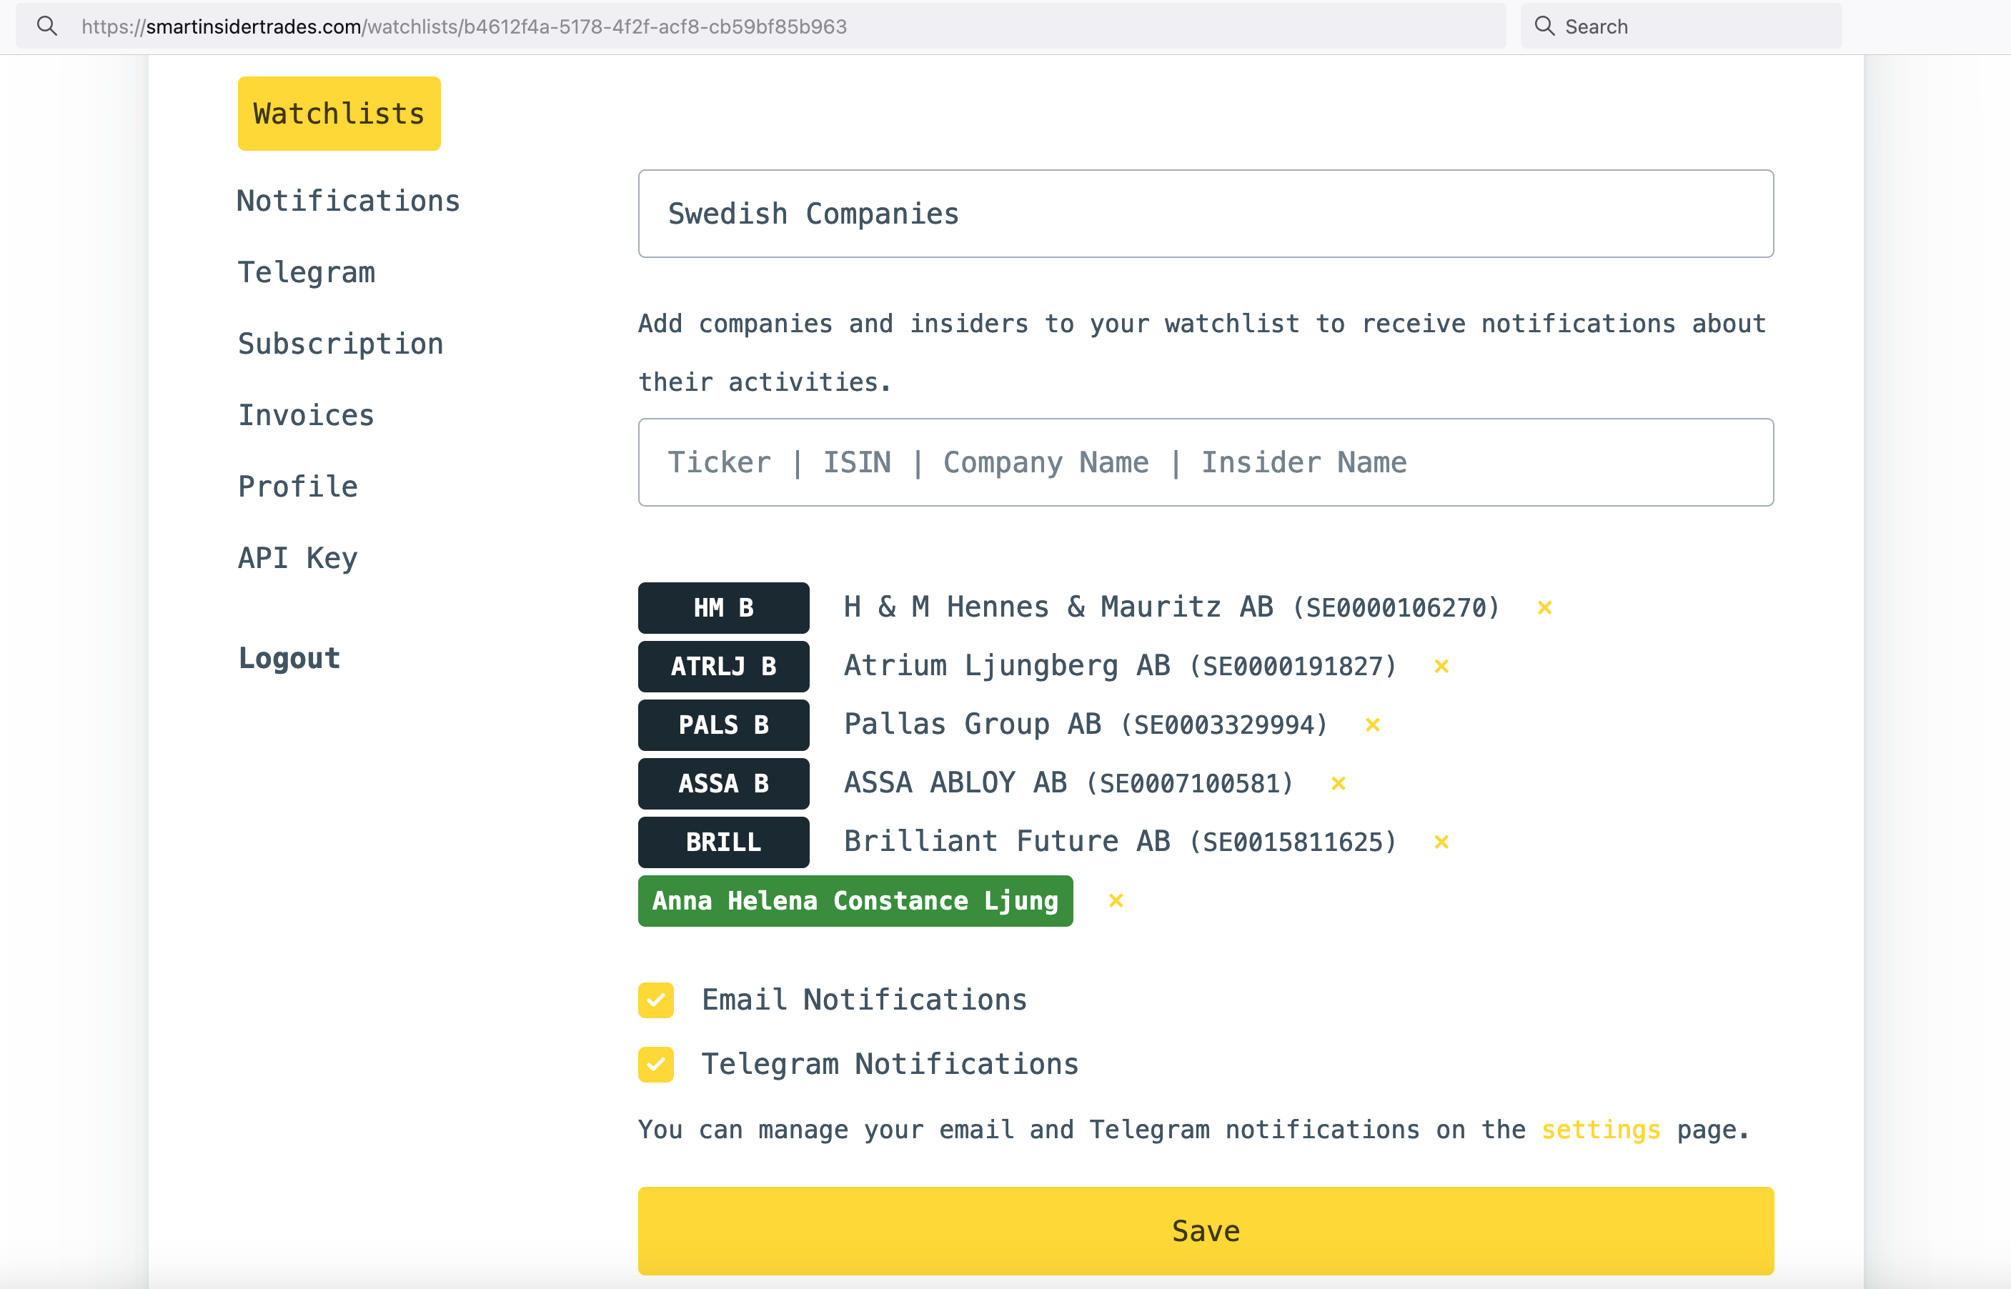The image size is (2011, 1289).
Task: Click Logout menu item
Action: [289, 657]
